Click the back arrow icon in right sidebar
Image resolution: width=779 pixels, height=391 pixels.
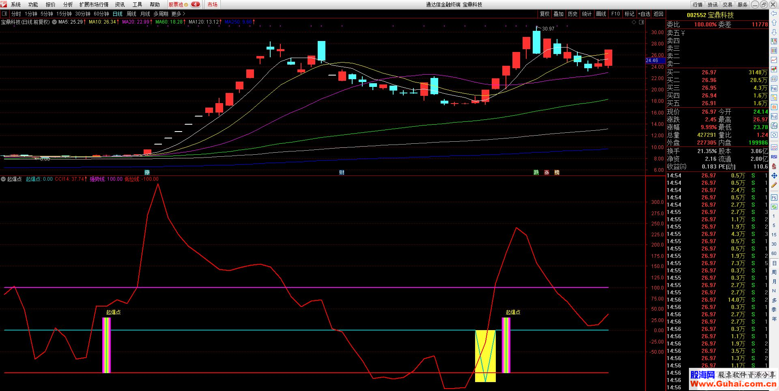coord(774,14)
